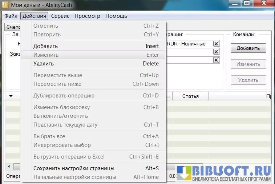275x184 pixels.
Task: Clear the "RUR - Наличные" filter field
Action: pos(216,44)
